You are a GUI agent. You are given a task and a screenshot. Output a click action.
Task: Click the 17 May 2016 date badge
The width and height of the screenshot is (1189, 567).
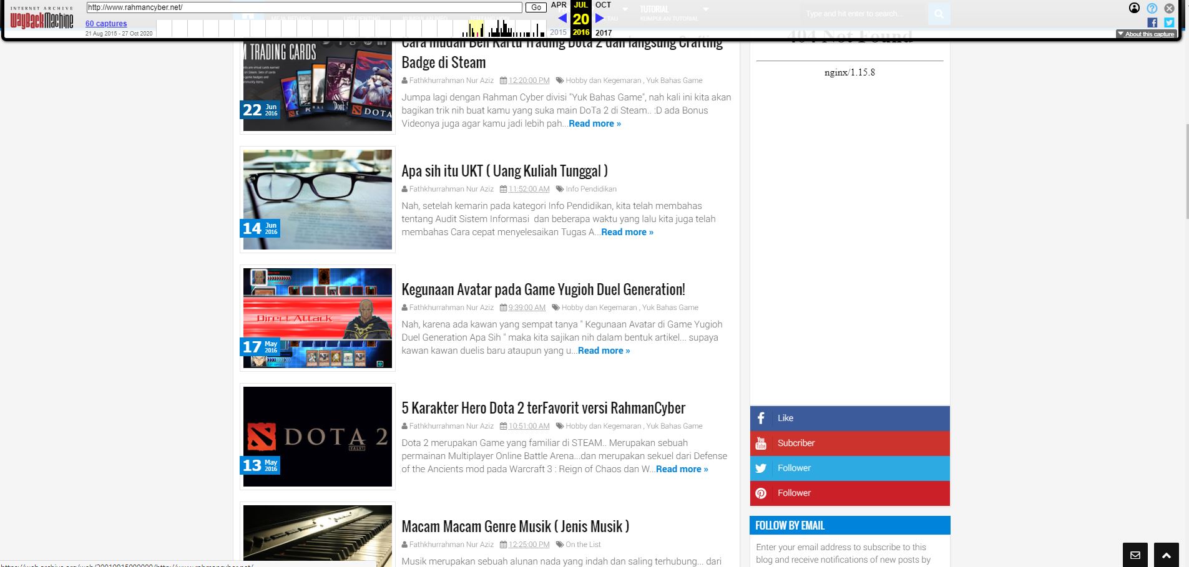click(x=260, y=347)
